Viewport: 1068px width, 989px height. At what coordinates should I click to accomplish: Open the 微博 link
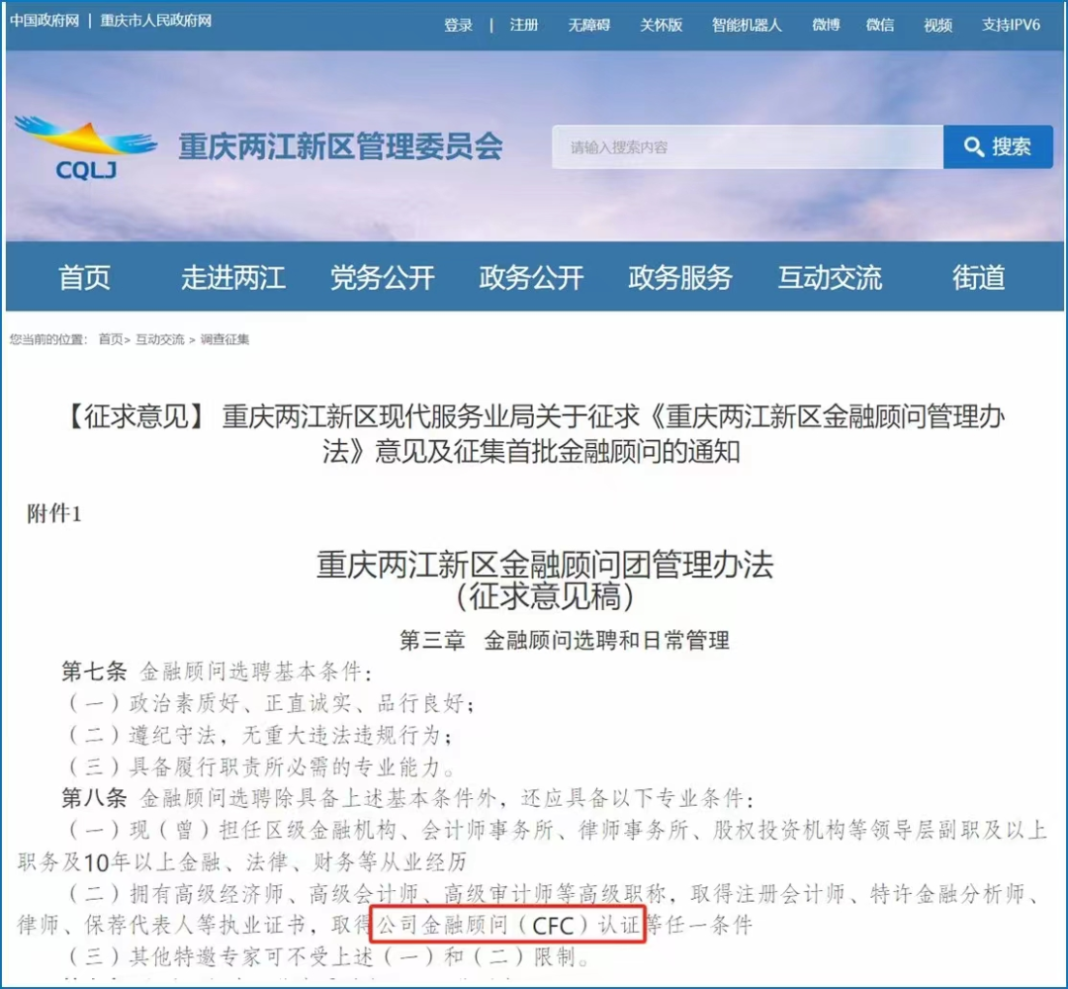(x=826, y=25)
